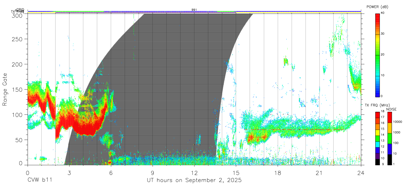Click the NOISE legend title

click(x=391, y=109)
